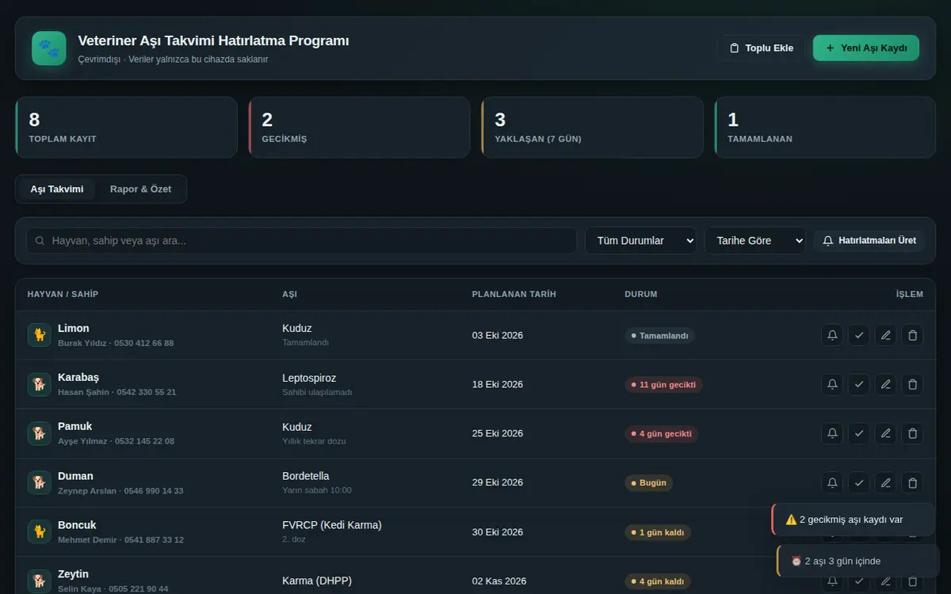This screenshot has height=594, width=951.
Task: Click the Yeni Aşı Kaydı button
Action: click(x=866, y=48)
